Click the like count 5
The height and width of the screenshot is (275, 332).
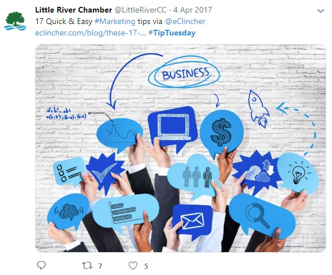(x=146, y=266)
